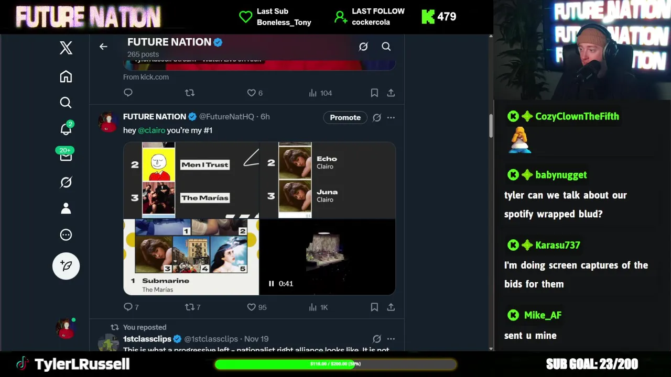Screen dimensions: 671x377
Task: Click the TylerLRussell TikTok label
Action: pos(82,364)
